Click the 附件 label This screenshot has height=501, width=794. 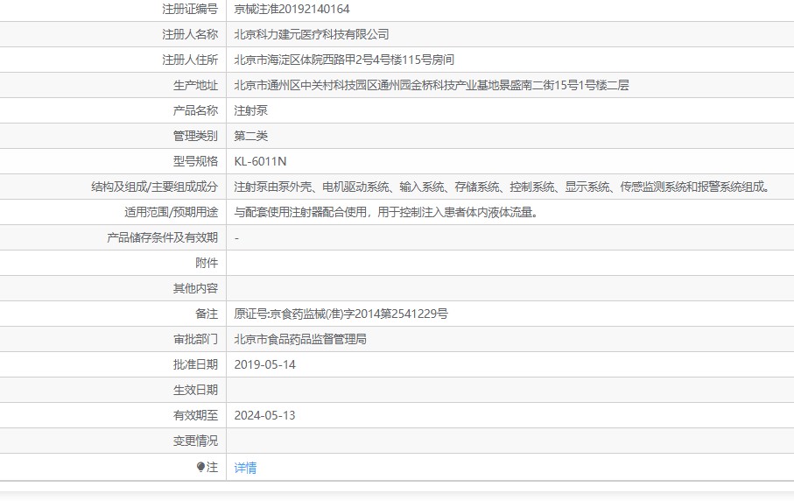click(207, 263)
